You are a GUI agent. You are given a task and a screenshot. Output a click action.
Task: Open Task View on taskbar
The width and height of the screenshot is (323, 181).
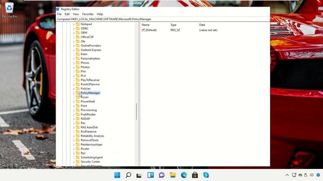point(139,175)
